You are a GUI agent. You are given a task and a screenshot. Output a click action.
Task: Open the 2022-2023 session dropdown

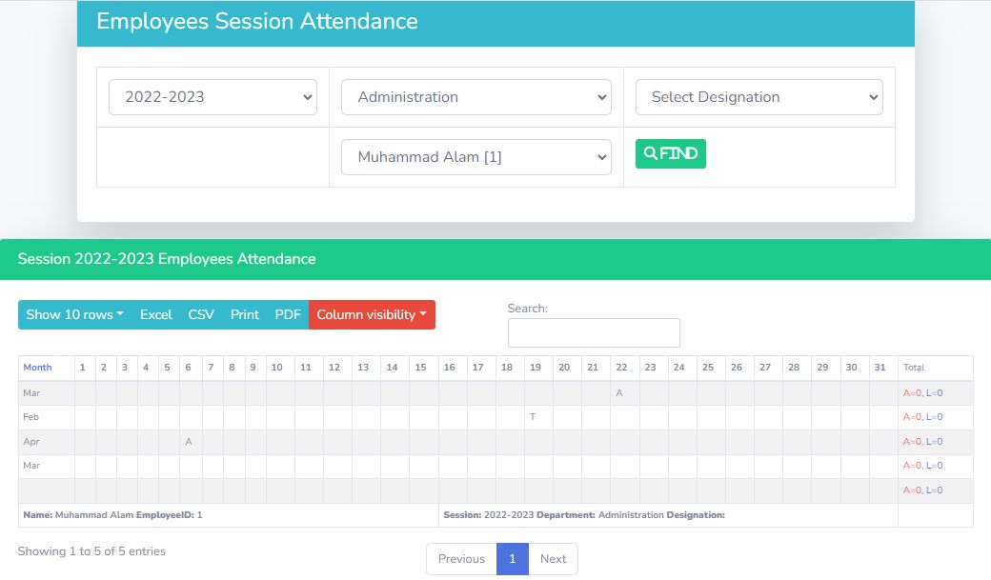[212, 97]
